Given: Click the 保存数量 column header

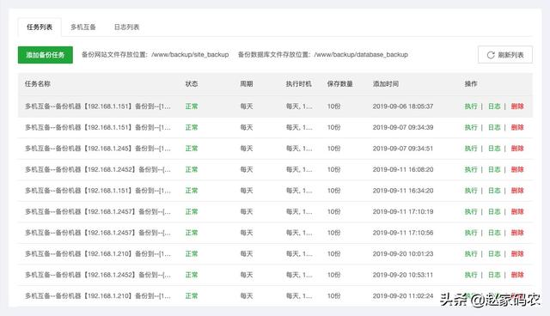Looking at the screenshot, I should coord(340,84).
